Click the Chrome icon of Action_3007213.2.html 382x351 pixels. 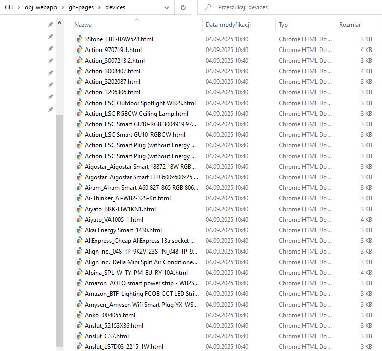[x=79, y=61]
